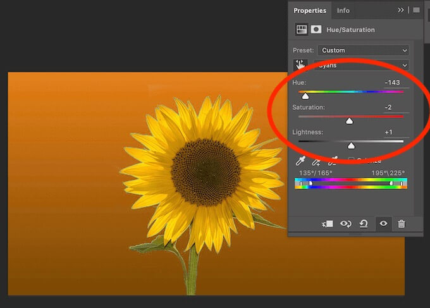Screen dimensions: 430x308
Task: Open the Preset dropdown showing Custom
Action: 363,50
